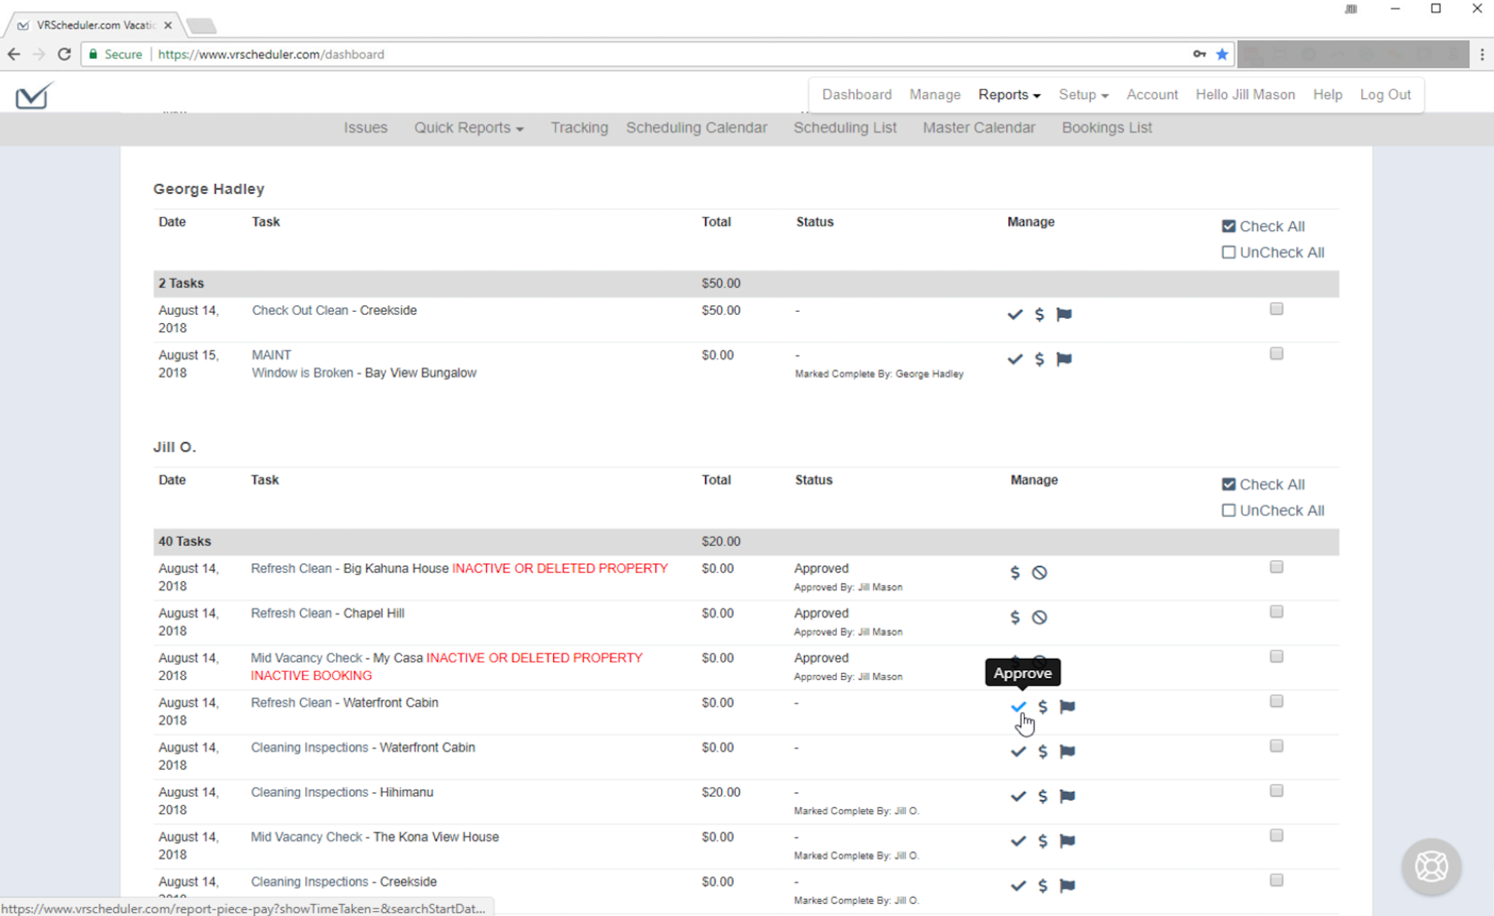
Task: Click the browser address bar URL
Action: pos(271,54)
